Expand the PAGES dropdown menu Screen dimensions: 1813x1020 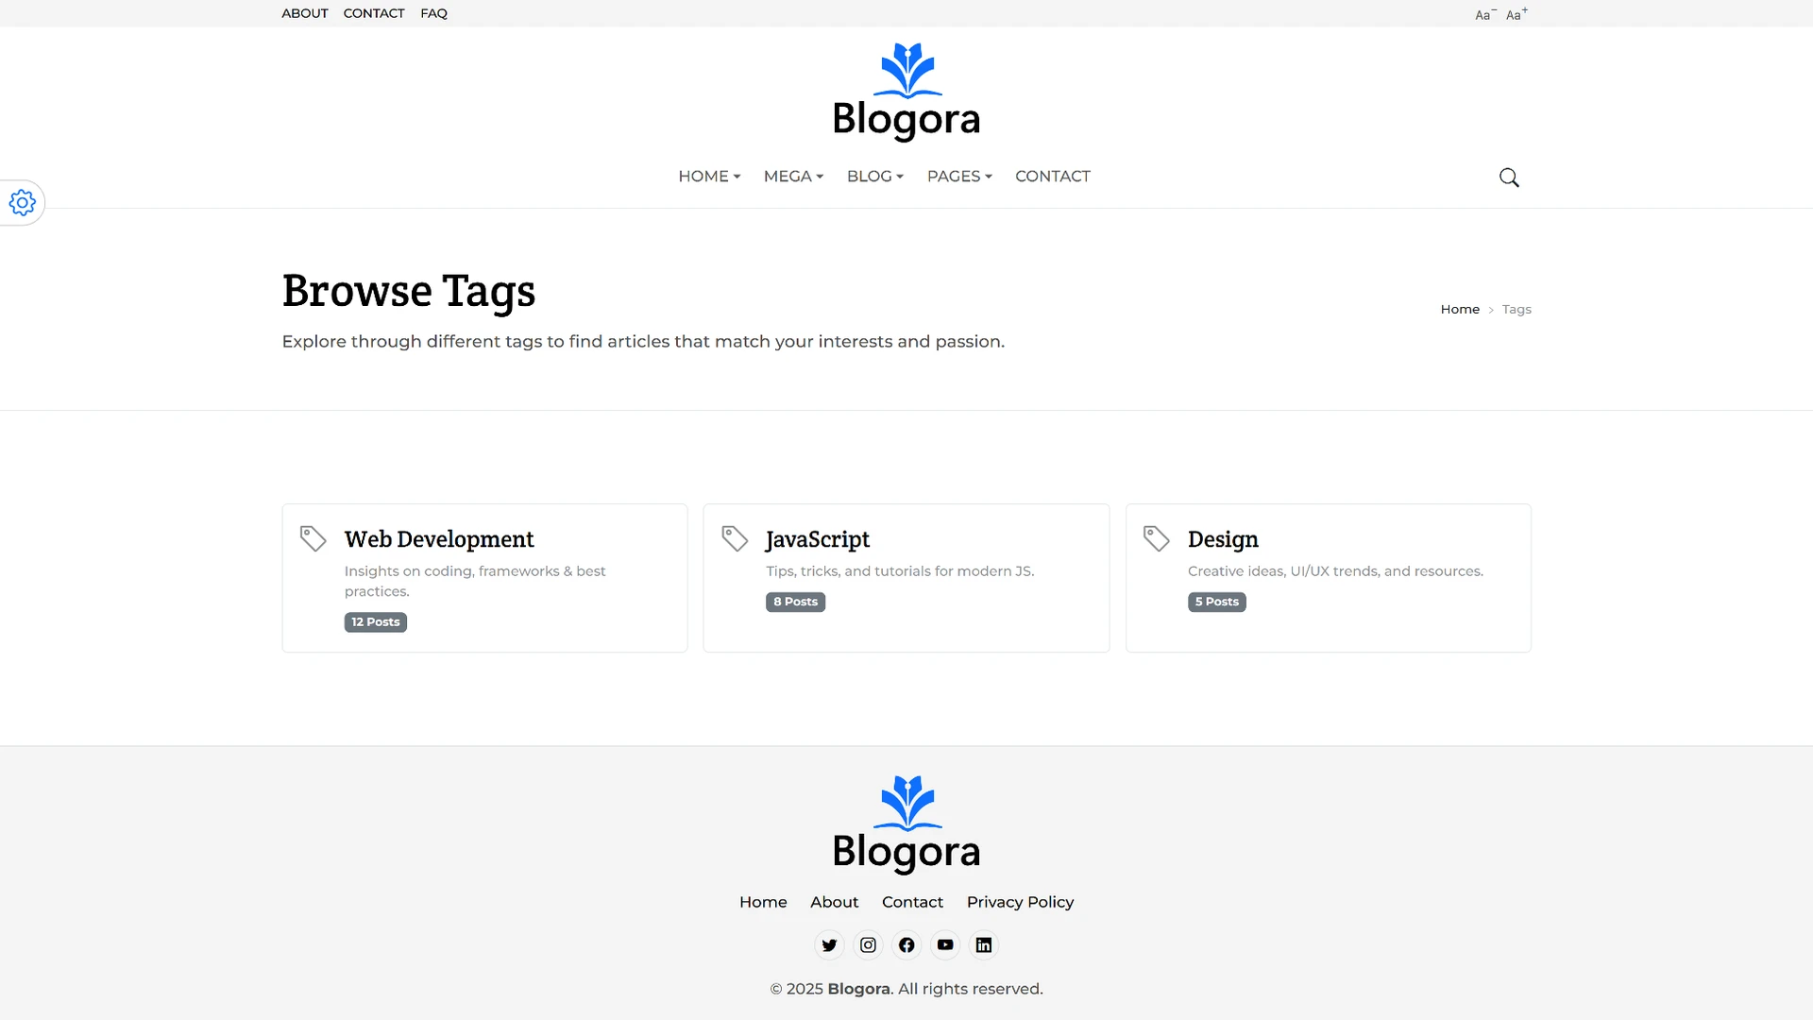point(959,177)
